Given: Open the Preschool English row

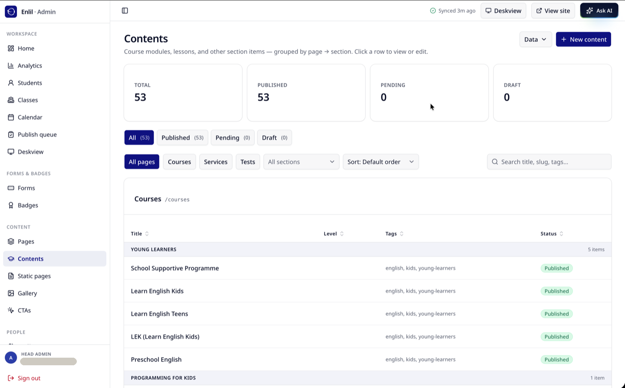Looking at the screenshot, I should 367,359.
